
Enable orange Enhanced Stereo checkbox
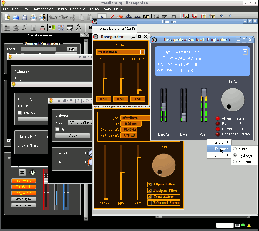(x=150, y=203)
